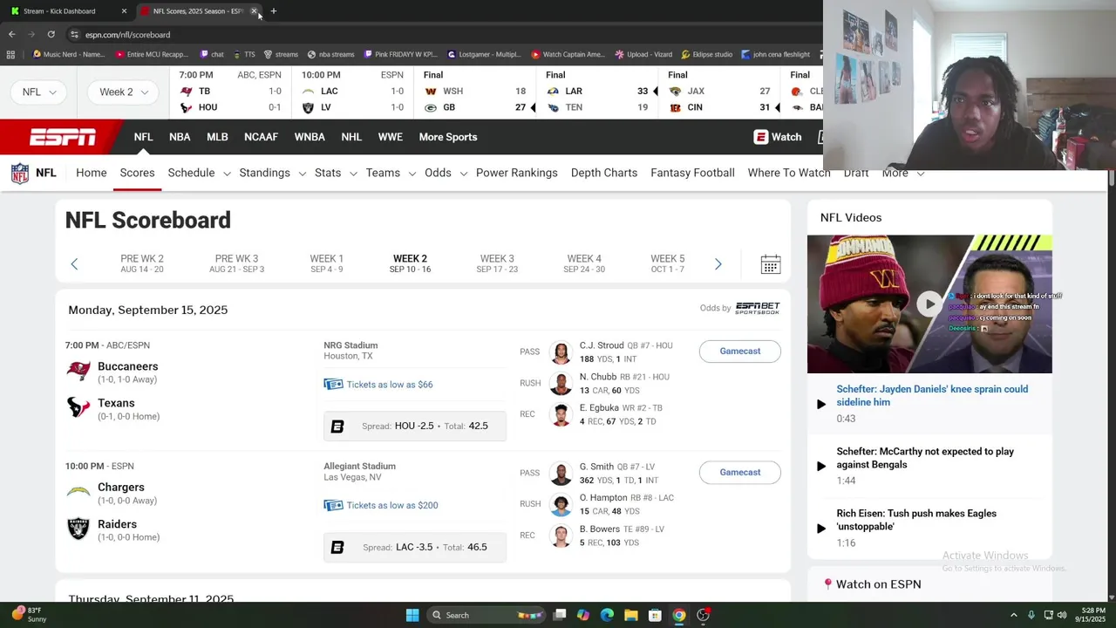Expand the Standings submenu chevron
The height and width of the screenshot is (628, 1116).
[x=302, y=174]
